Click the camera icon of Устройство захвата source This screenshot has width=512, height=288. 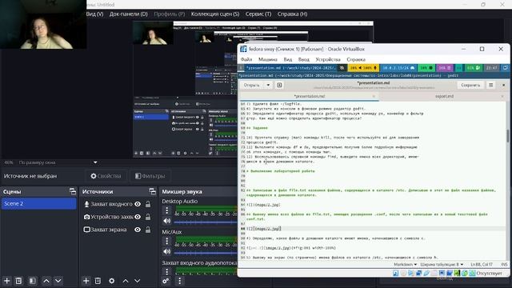click(86, 217)
